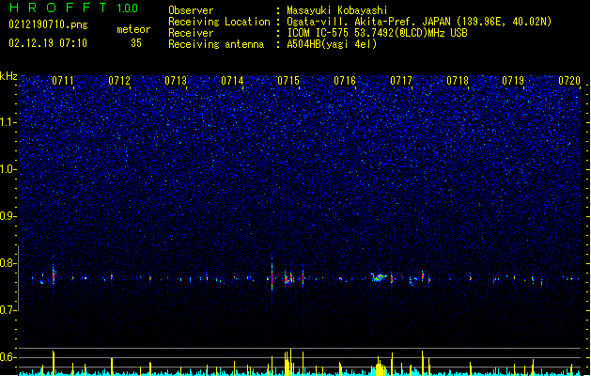Image resolution: width=591 pixels, height=376 pixels.
Task: Click the bright meteor echo just after 0716
Action: (379, 278)
